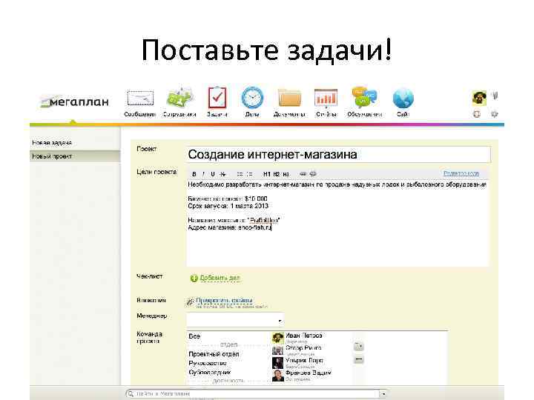The width and height of the screenshot is (534, 400).
Task: Click the user avatar in the header
Action: pyautogui.click(x=479, y=98)
